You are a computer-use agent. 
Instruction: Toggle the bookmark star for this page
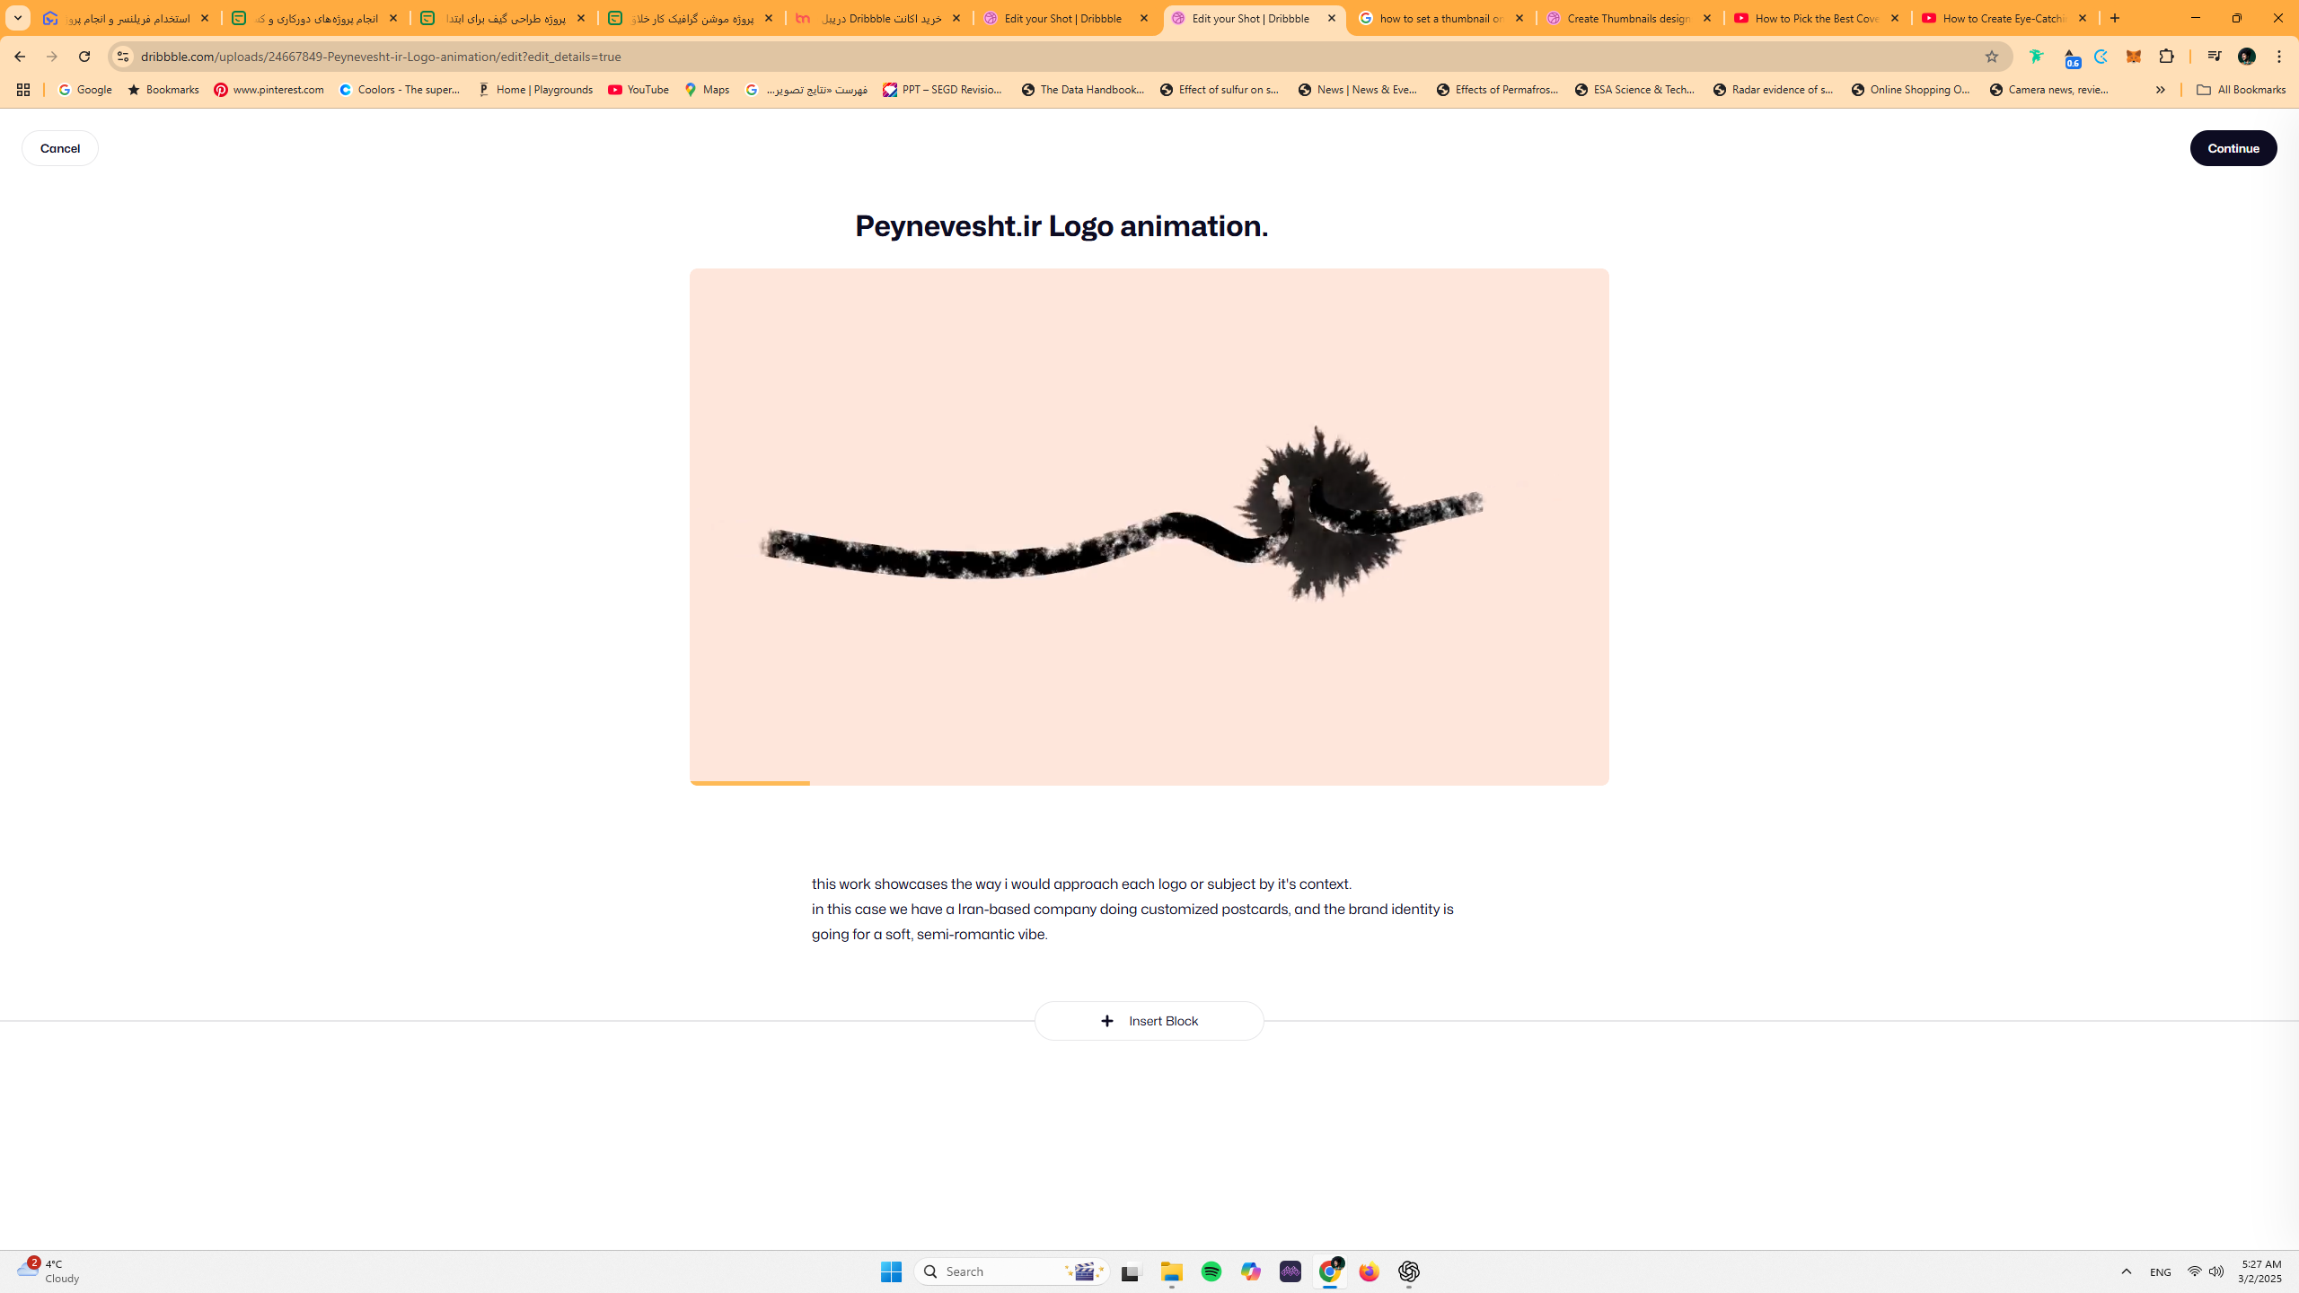point(1991,56)
